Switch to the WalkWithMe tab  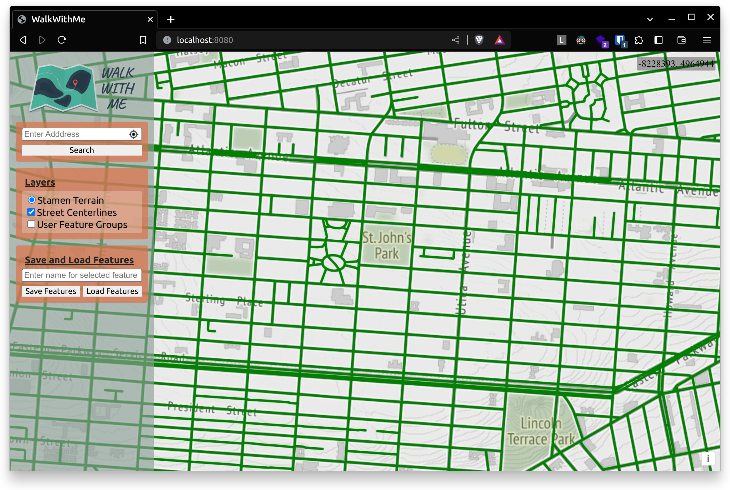(x=85, y=19)
